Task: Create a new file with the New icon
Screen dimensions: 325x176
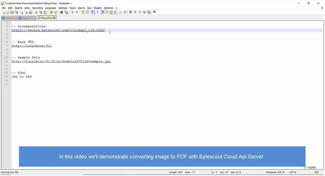Action: (x=3, y=12)
